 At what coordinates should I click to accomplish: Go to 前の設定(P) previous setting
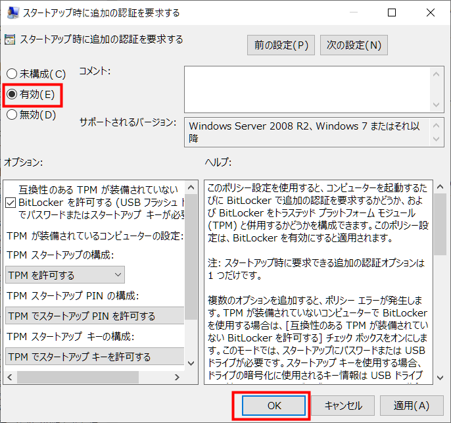pyautogui.click(x=281, y=45)
